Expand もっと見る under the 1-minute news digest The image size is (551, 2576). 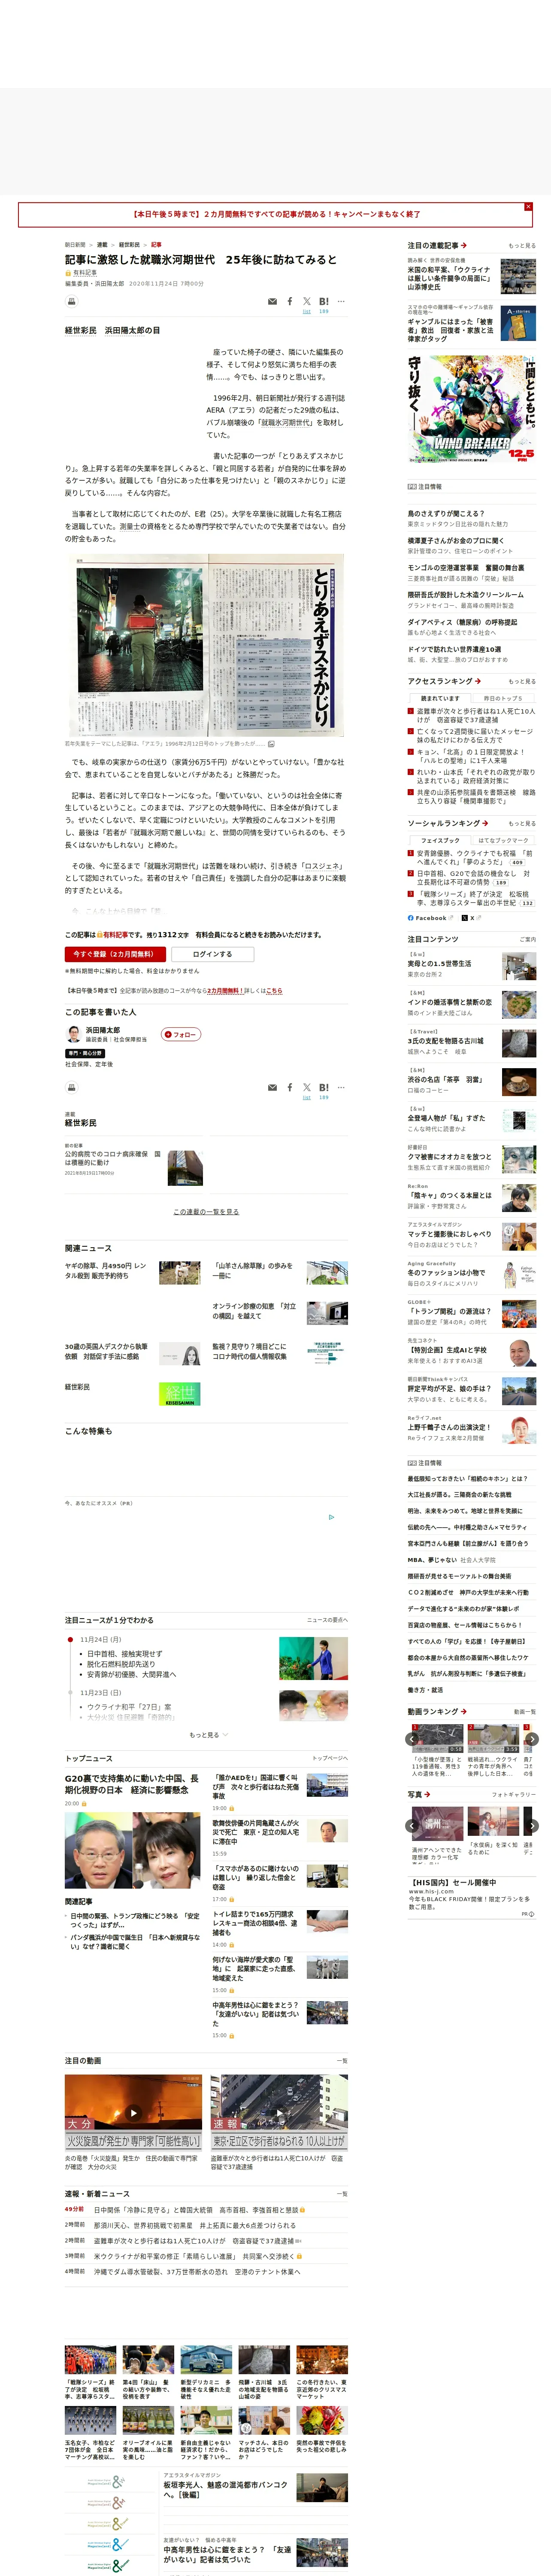(208, 1734)
